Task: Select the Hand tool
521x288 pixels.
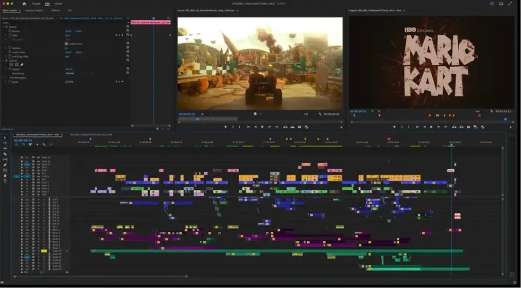Action: [5, 176]
